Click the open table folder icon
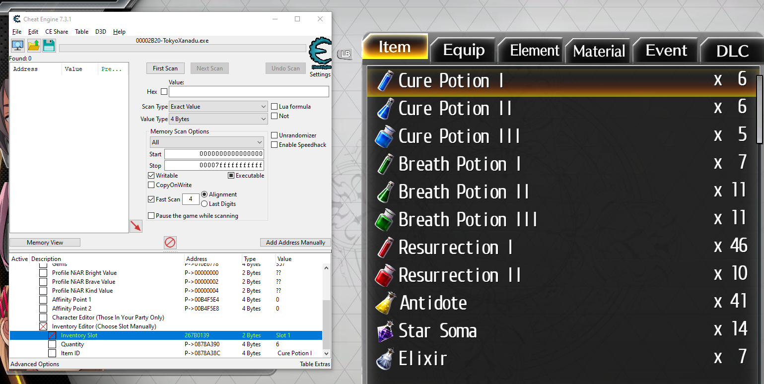Viewport: 764px width, 384px height. click(34, 46)
